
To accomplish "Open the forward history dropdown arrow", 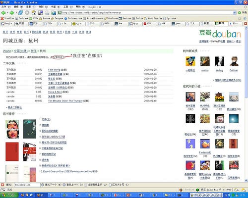I will pyautogui.click(x=16, y=13).
